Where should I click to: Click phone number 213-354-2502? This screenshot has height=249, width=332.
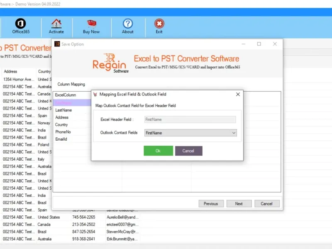[84, 224]
